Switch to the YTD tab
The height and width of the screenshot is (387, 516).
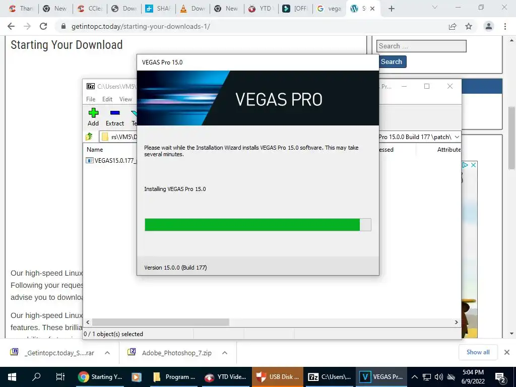point(262,9)
